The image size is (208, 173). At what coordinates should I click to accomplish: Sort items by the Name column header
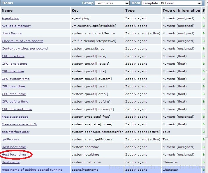(x=7, y=10)
